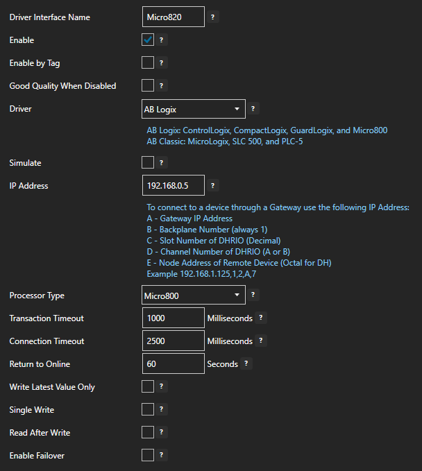The width and height of the screenshot is (422, 471).
Task: Open help icon beside Enable Failover
Action: pos(162,454)
